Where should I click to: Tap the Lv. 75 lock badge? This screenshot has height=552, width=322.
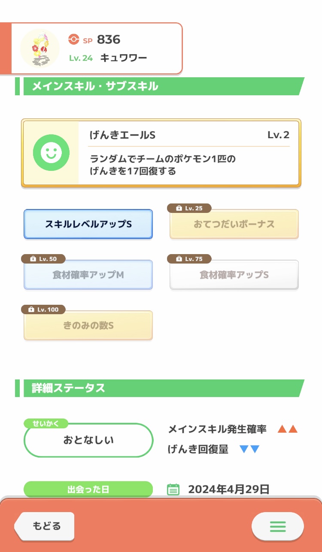click(x=189, y=259)
